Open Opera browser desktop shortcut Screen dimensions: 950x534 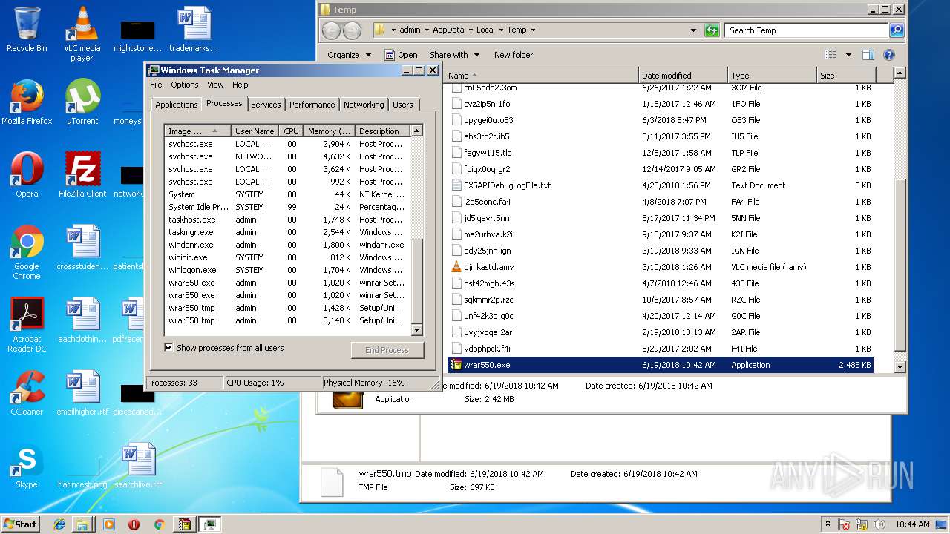click(27, 175)
